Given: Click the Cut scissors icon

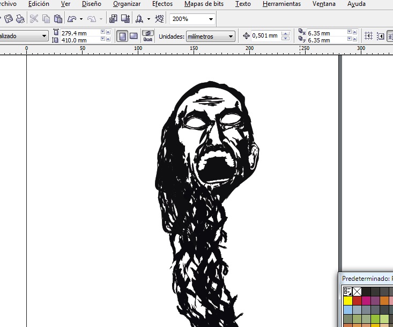Looking at the screenshot, I should [34, 19].
